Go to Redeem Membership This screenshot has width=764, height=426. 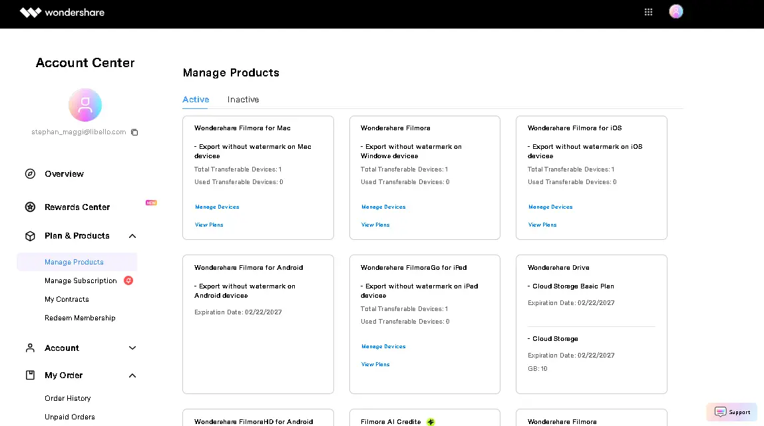click(80, 318)
